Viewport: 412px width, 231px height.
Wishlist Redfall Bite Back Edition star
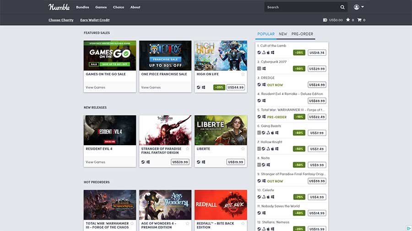243,223
